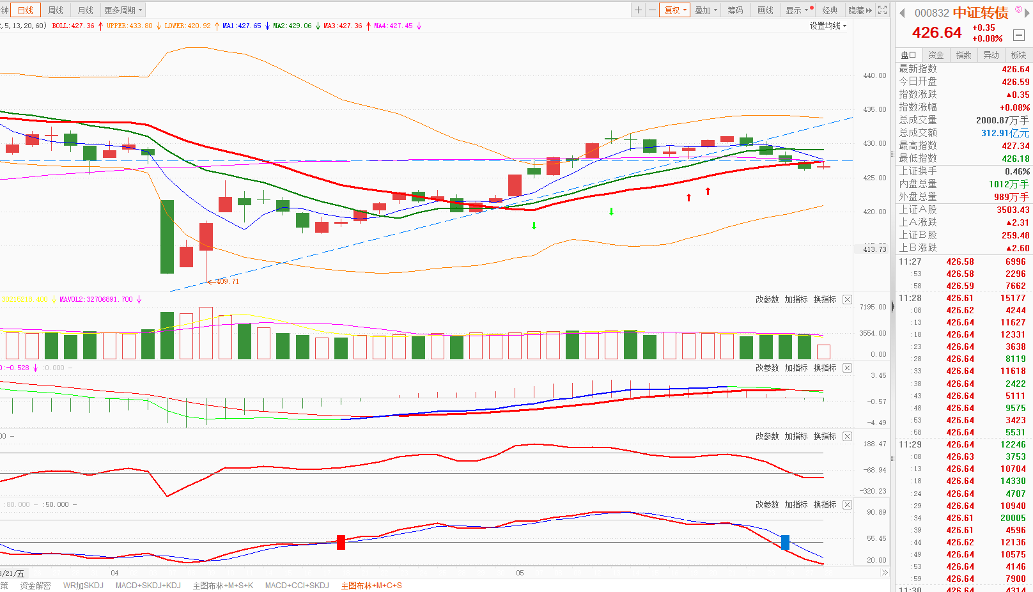1033x592 pixels.
Task: Click the 总成交额 312.91亿元 value
Action: coord(1006,133)
